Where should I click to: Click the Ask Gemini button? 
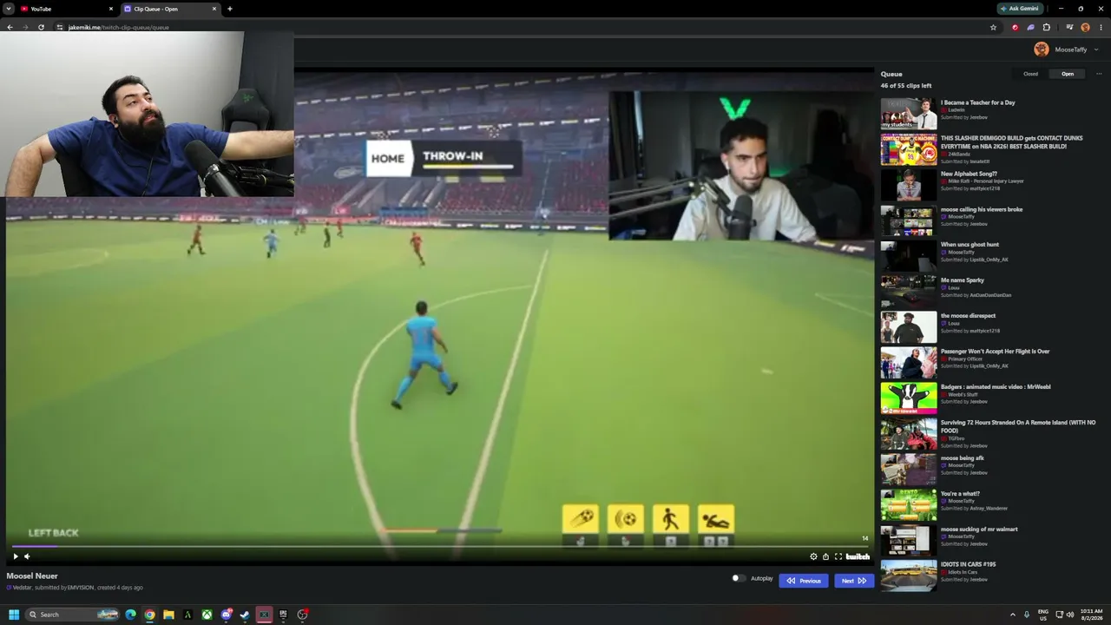[x=1020, y=9]
